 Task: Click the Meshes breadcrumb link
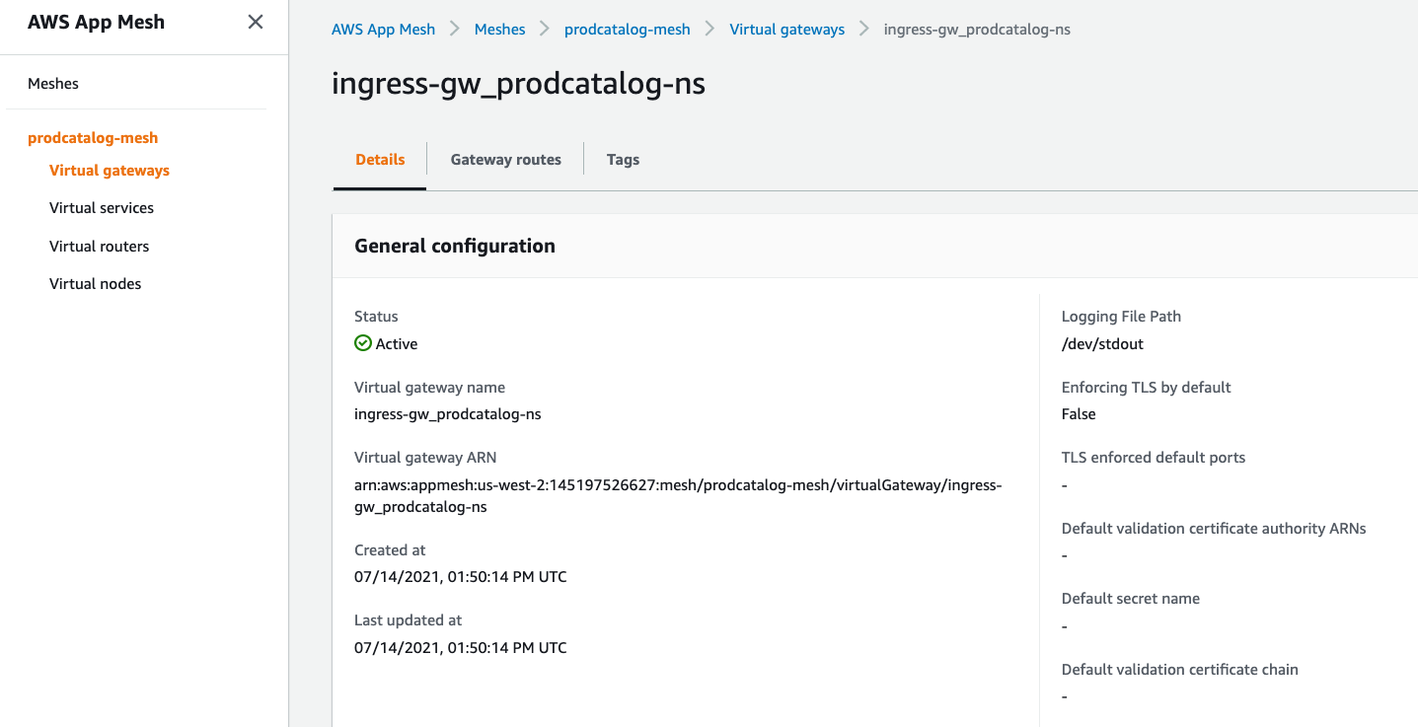click(x=500, y=30)
